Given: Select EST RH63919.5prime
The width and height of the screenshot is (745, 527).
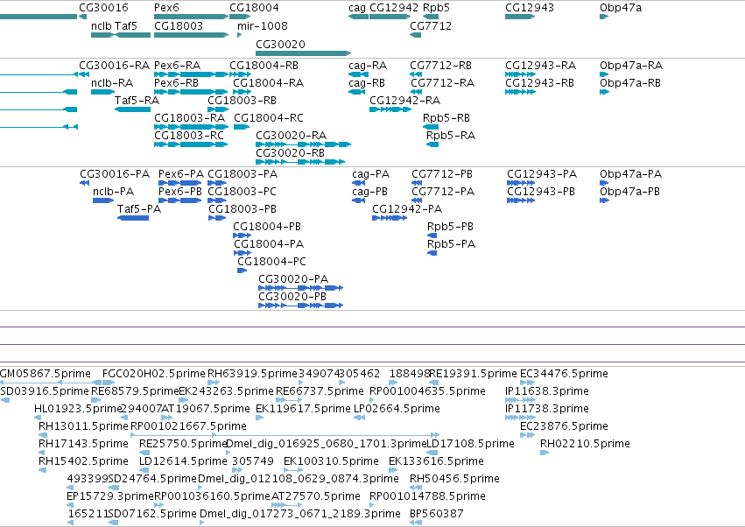Looking at the screenshot, I should point(252,374).
